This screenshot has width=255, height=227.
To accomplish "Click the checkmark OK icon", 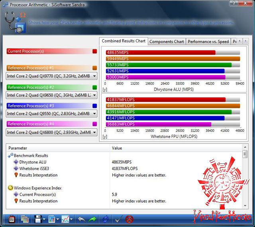I will click(119, 219).
